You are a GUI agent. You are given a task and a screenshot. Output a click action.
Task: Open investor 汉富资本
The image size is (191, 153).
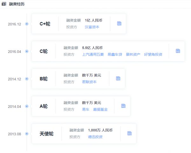tap(92, 27)
